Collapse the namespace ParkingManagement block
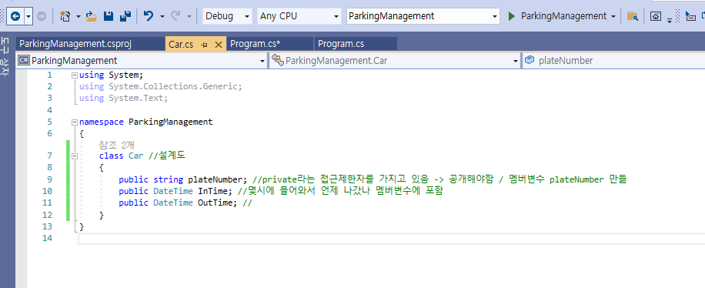Viewport: 705px width, 288px height. coord(74,122)
